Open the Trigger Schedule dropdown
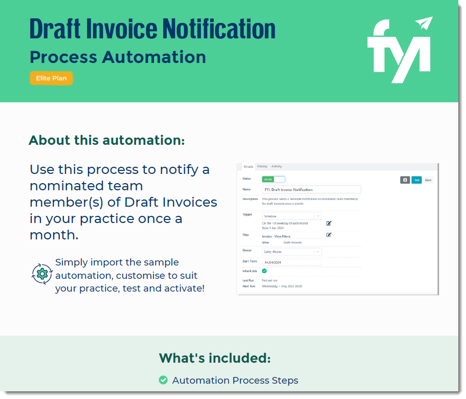 pyautogui.click(x=292, y=216)
